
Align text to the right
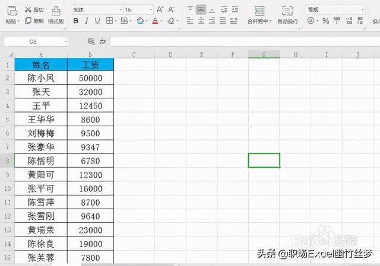point(212,21)
